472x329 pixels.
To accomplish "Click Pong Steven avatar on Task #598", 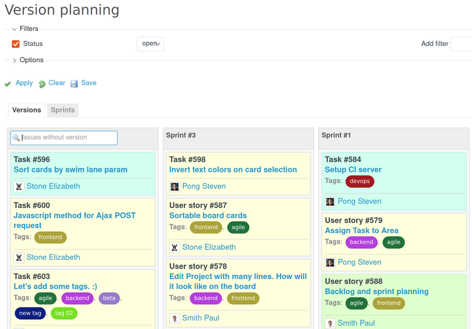I will [174, 186].
